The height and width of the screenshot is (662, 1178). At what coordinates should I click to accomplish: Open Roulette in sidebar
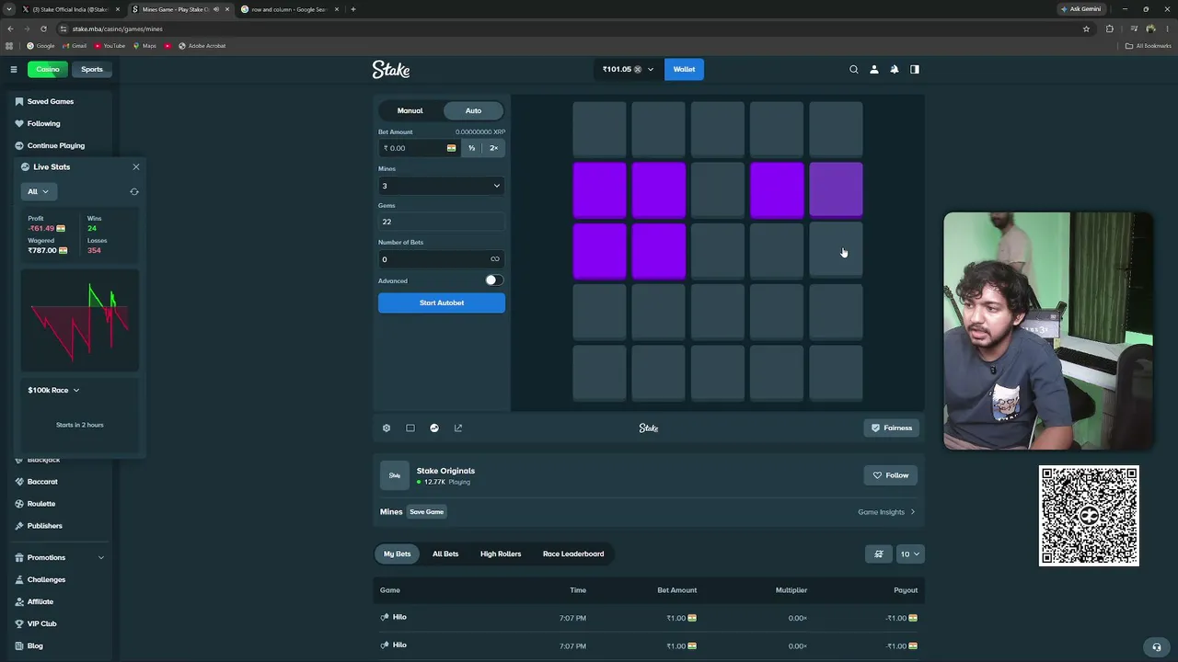point(41,504)
